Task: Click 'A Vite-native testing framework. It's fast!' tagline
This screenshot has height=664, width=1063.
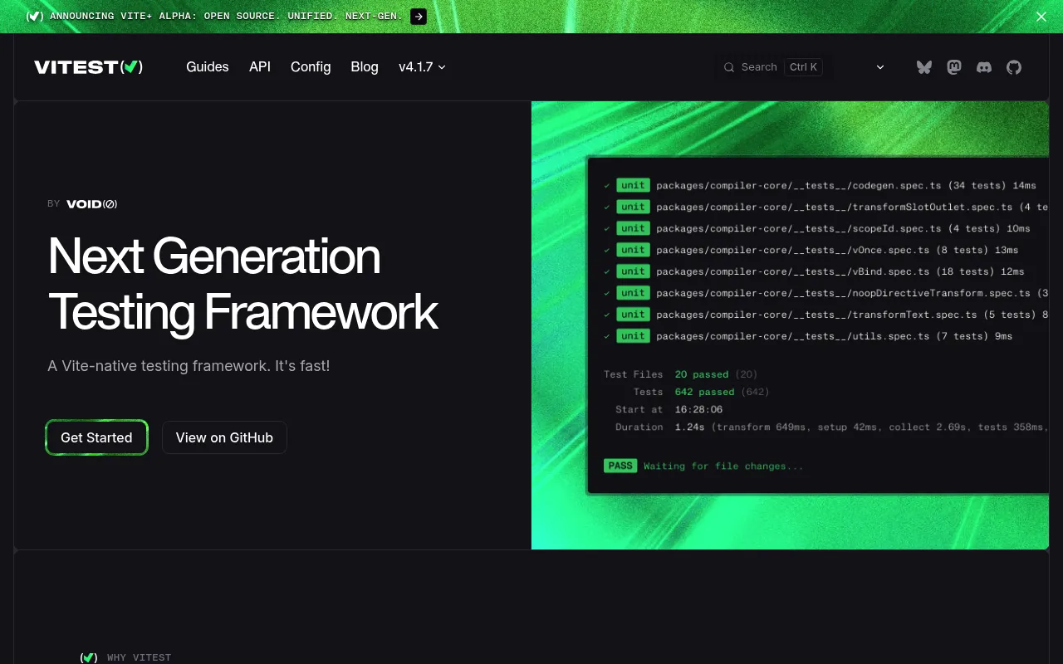Action: [189, 365]
